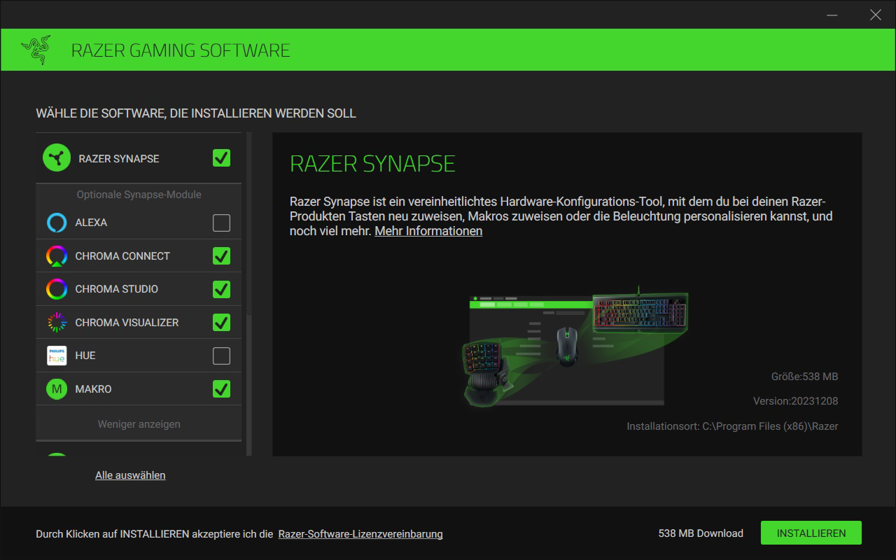Screen dimensions: 896x560
Task: Select the CHROMA CONNECT row label
Action: pos(122,256)
